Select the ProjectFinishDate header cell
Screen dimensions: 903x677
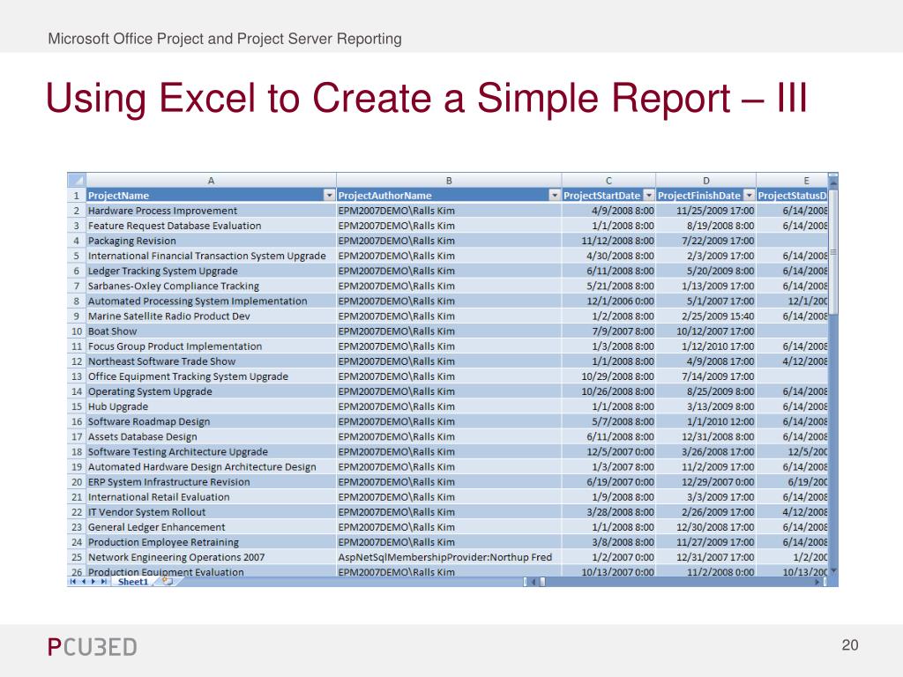(706, 196)
